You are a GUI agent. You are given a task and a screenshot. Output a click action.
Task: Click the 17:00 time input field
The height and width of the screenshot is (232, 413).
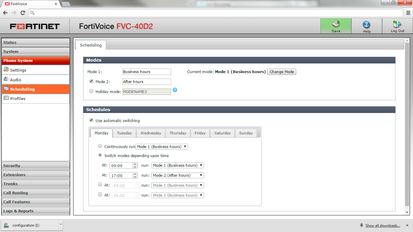click(122, 175)
